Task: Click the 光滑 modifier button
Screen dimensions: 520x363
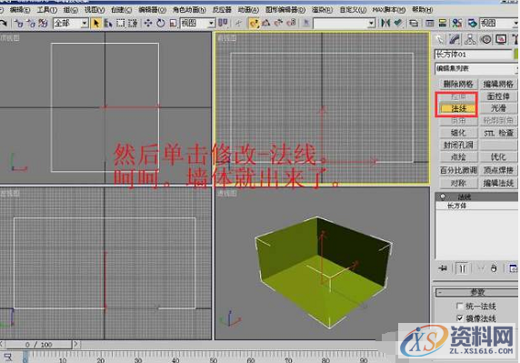Action: (498, 108)
